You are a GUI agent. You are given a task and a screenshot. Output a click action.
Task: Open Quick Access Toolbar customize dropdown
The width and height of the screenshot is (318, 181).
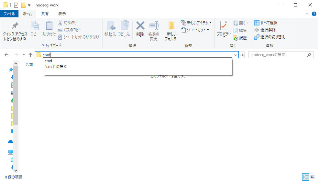(x=29, y=5)
